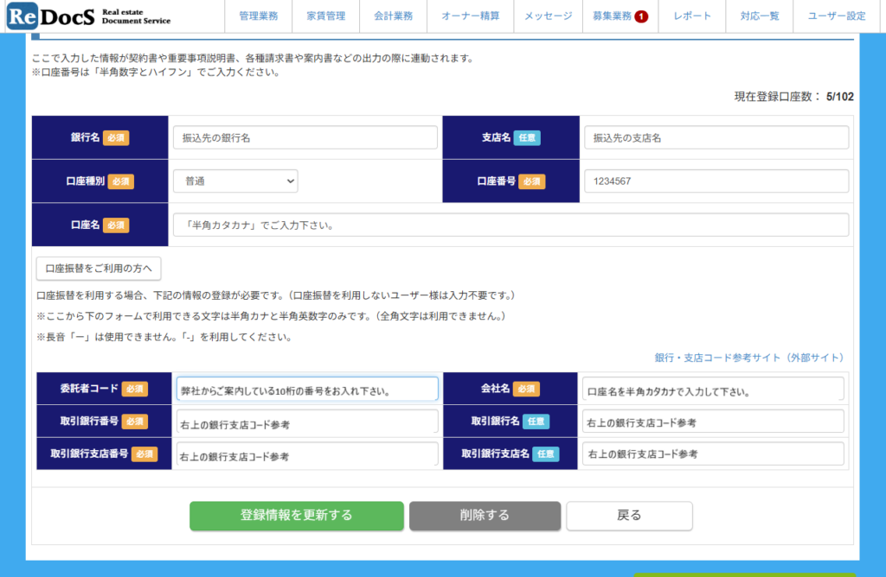
Task: Go to the 家賃管理 menu
Action: pos(325,16)
